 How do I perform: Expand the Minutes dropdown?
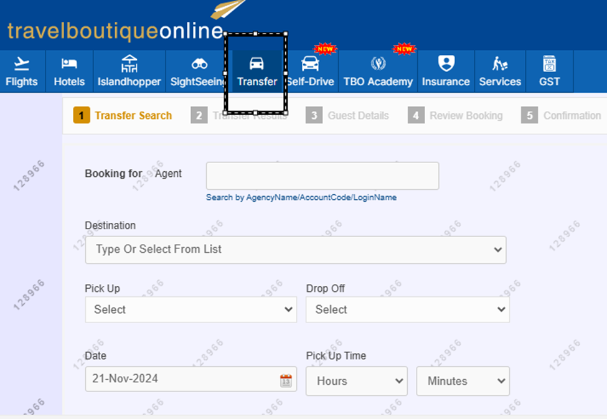pyautogui.click(x=463, y=381)
